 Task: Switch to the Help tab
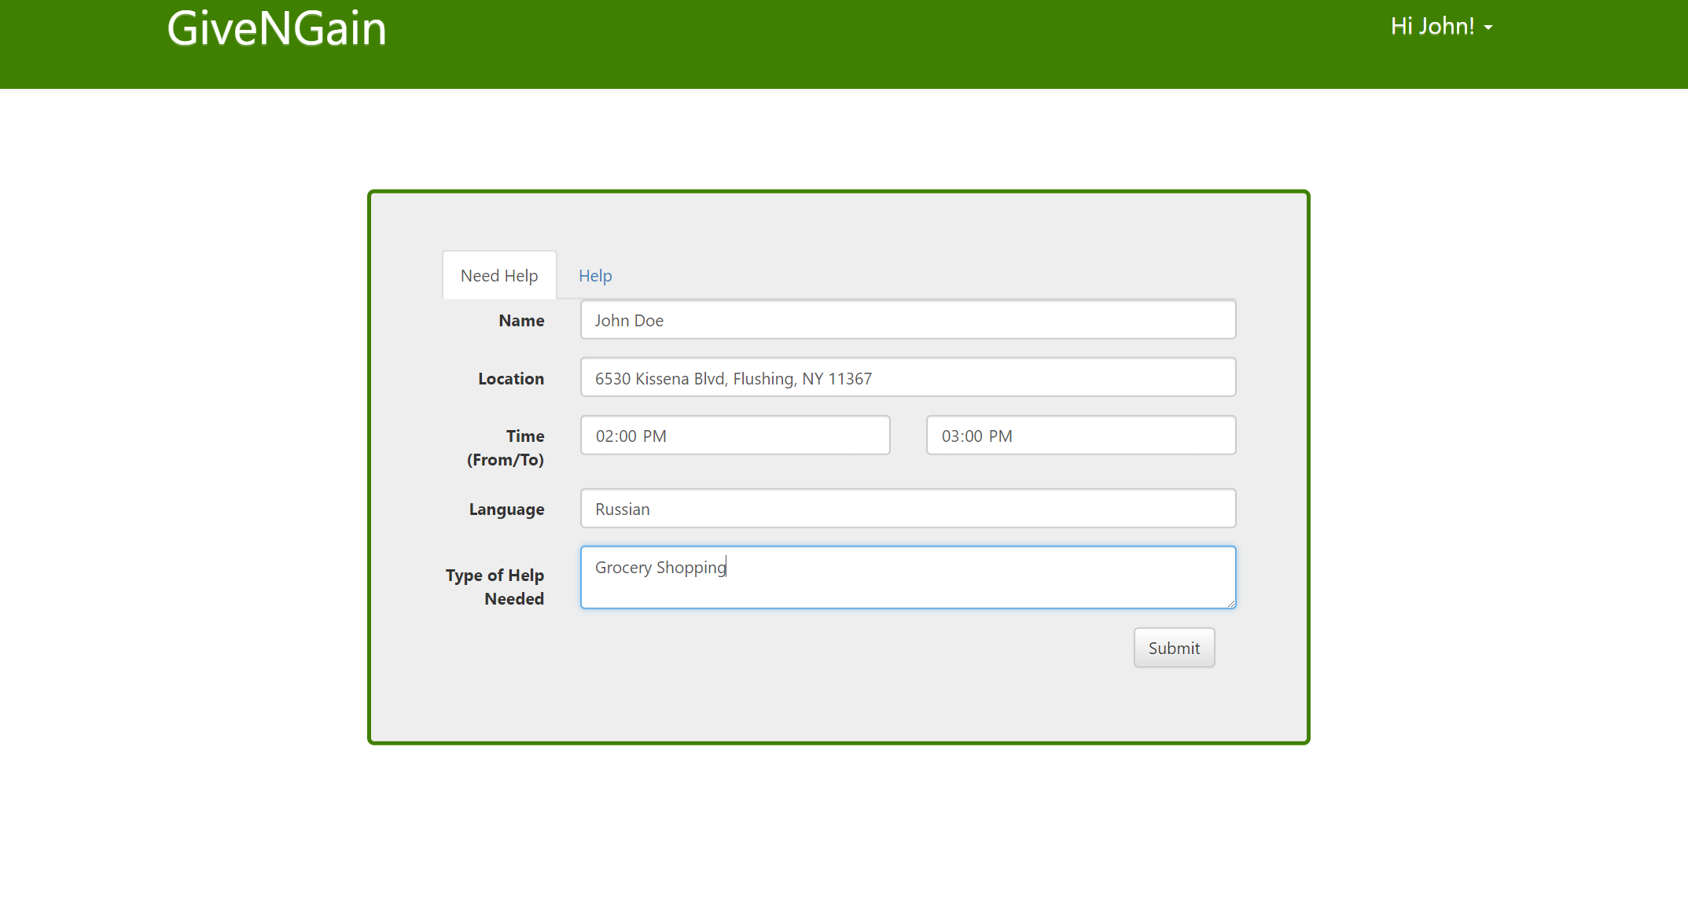coord(595,276)
